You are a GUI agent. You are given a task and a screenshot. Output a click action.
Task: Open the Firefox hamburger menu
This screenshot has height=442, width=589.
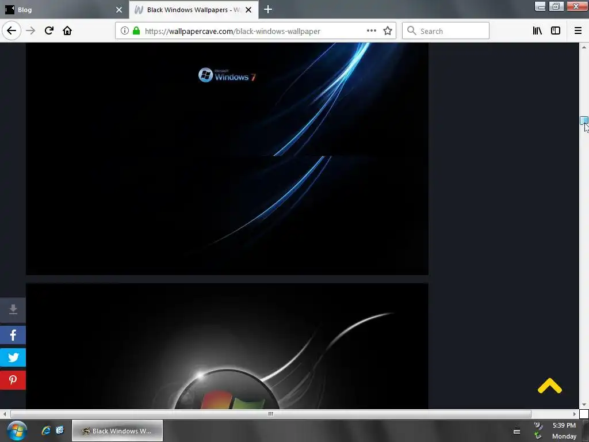pos(578,31)
